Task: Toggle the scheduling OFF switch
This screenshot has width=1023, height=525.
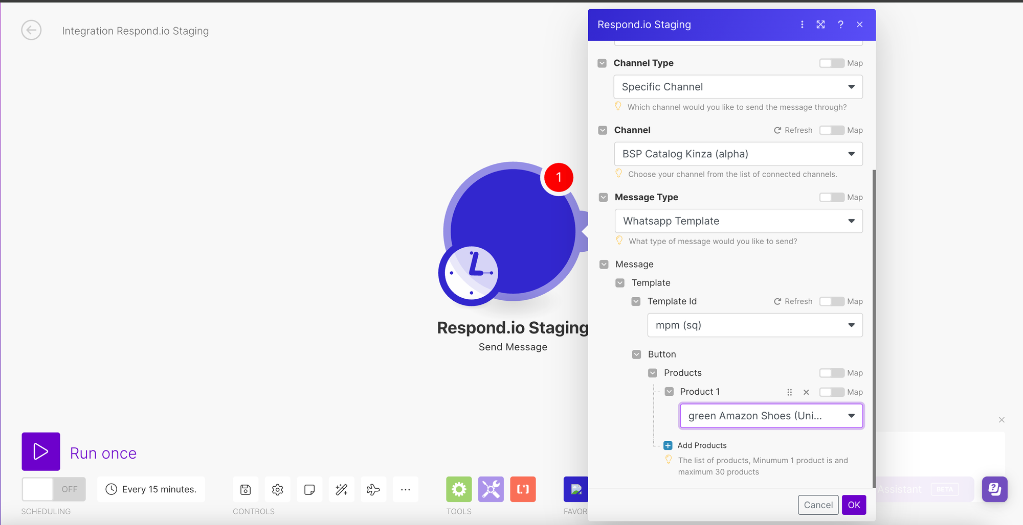Action: pos(54,489)
